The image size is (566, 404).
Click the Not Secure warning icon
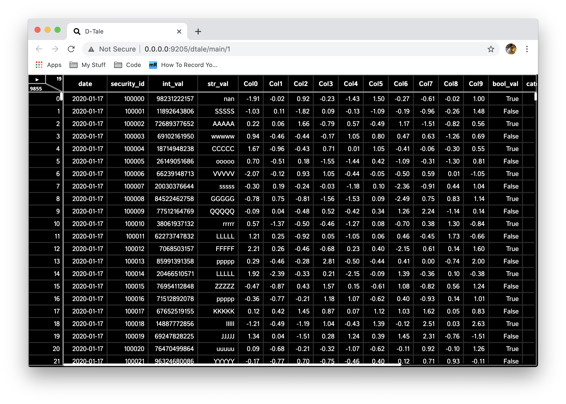tap(91, 49)
